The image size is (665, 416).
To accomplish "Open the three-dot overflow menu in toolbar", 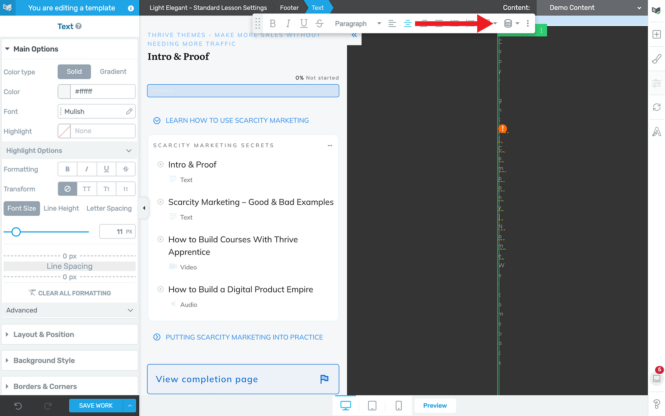I will pyautogui.click(x=528, y=23).
